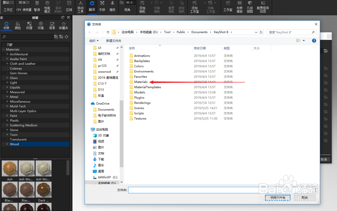Click 新建文件夹 new folder button
Viewport: 337px width, 211px height.
114,40
